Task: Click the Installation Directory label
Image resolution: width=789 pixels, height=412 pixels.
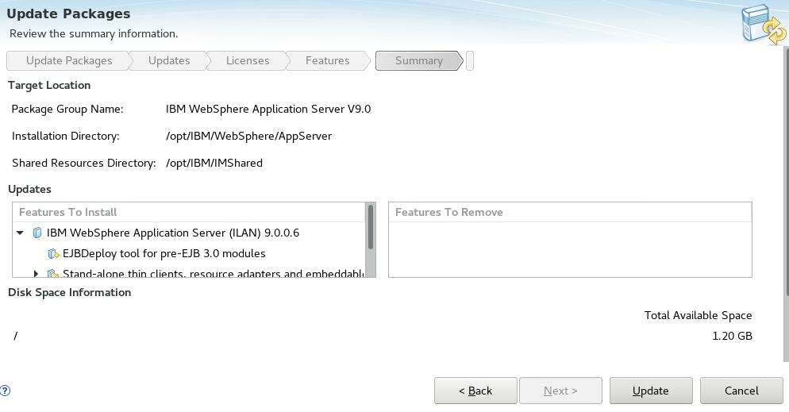Action: [x=65, y=137]
